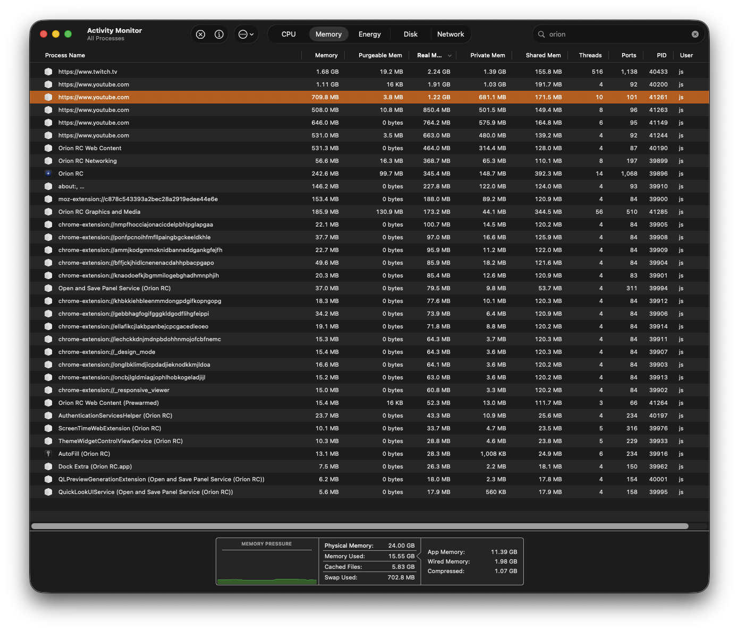The image size is (739, 632).
Task: Select chrome-extension://_design_mode process name
Action: [107, 352]
